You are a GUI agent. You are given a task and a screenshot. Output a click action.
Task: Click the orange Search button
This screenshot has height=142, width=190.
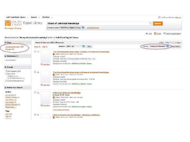coord(158,23)
